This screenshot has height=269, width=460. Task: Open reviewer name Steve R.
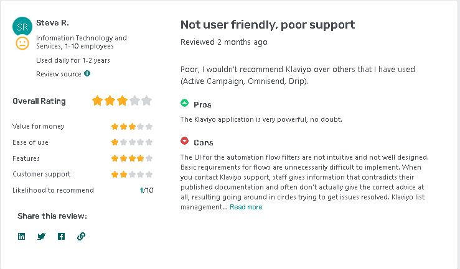52,23
